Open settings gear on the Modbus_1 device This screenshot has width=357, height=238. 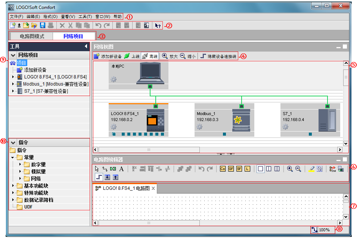pos(200,127)
